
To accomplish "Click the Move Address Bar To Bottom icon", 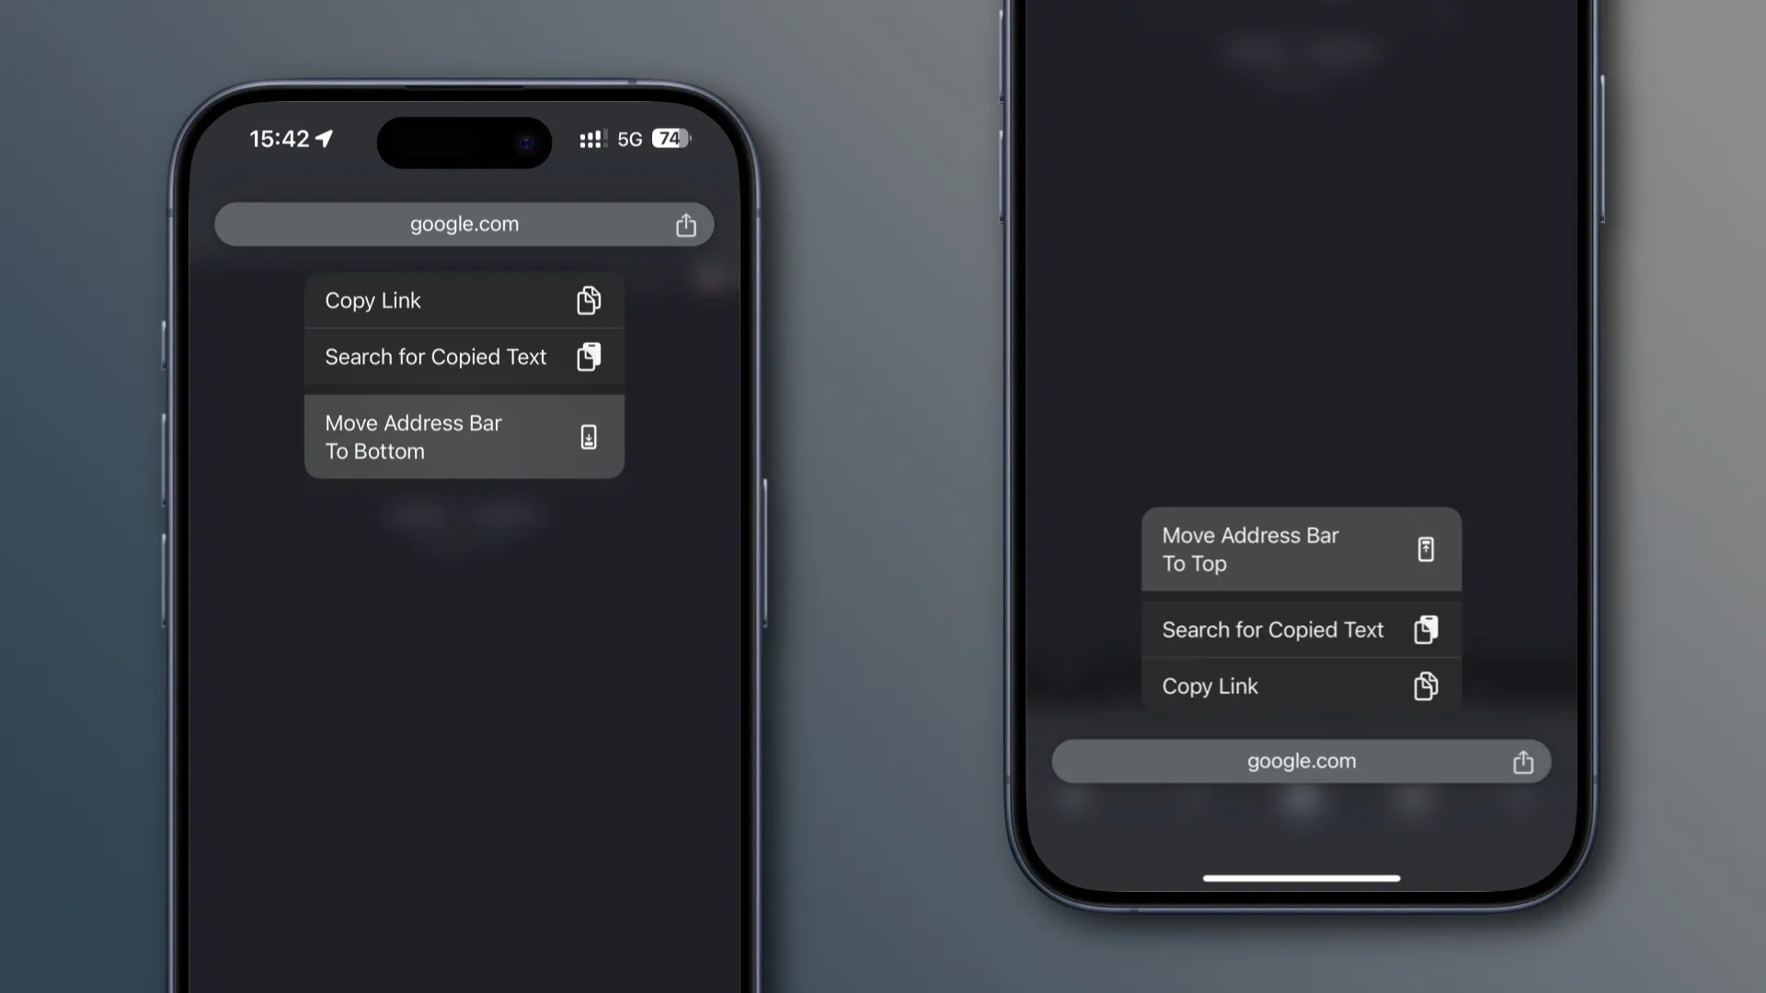I will [x=589, y=435].
